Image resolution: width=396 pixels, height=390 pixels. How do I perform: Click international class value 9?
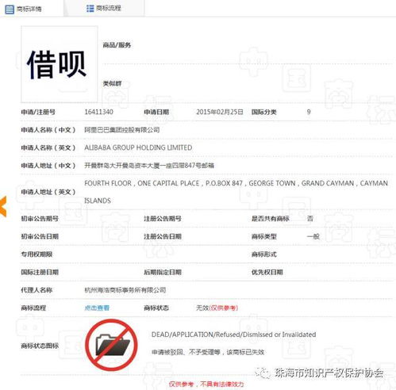(x=309, y=112)
